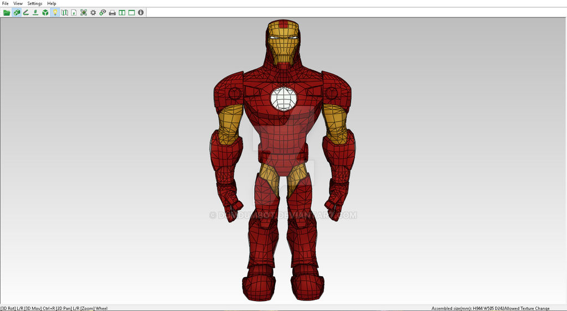Viewport: 567px width, 311px height.
Task: Click the printer icon
Action: (x=112, y=13)
